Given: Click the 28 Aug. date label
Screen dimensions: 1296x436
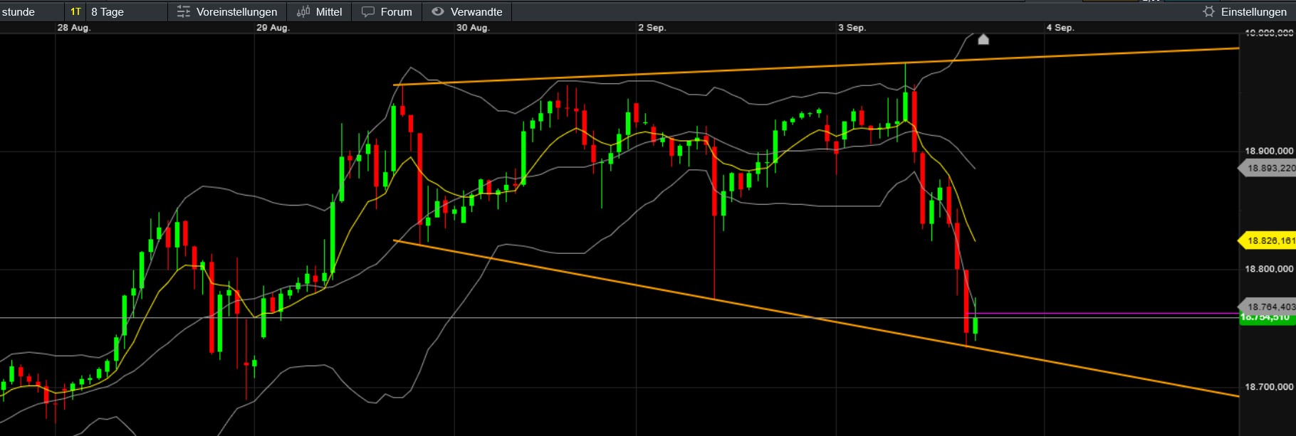Looking at the screenshot, I should pos(74,28).
